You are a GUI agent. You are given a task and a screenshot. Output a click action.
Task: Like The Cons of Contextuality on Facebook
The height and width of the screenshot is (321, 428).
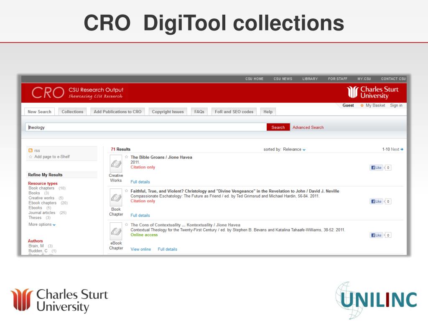tap(376, 235)
